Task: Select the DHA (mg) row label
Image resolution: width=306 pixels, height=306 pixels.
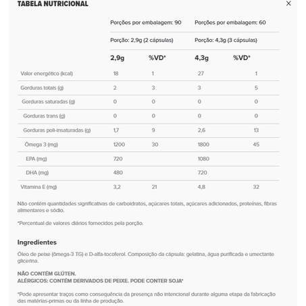Action: point(37,173)
